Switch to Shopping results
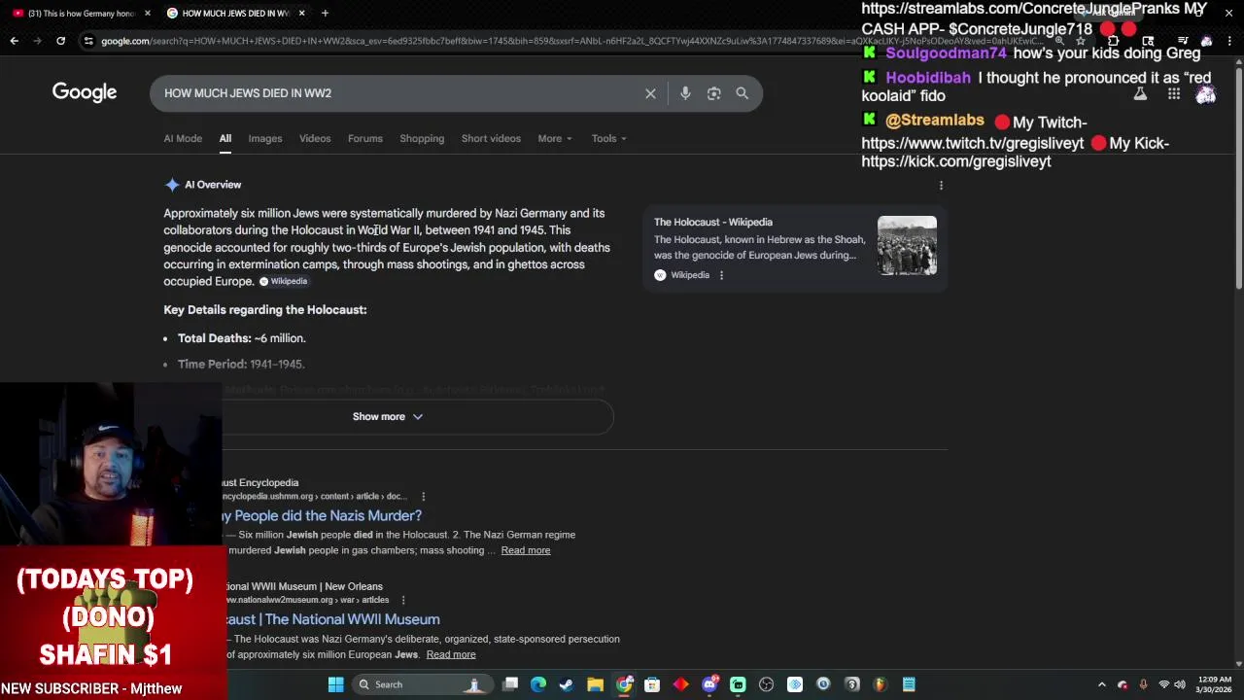This screenshot has height=700, width=1244. coord(422,138)
